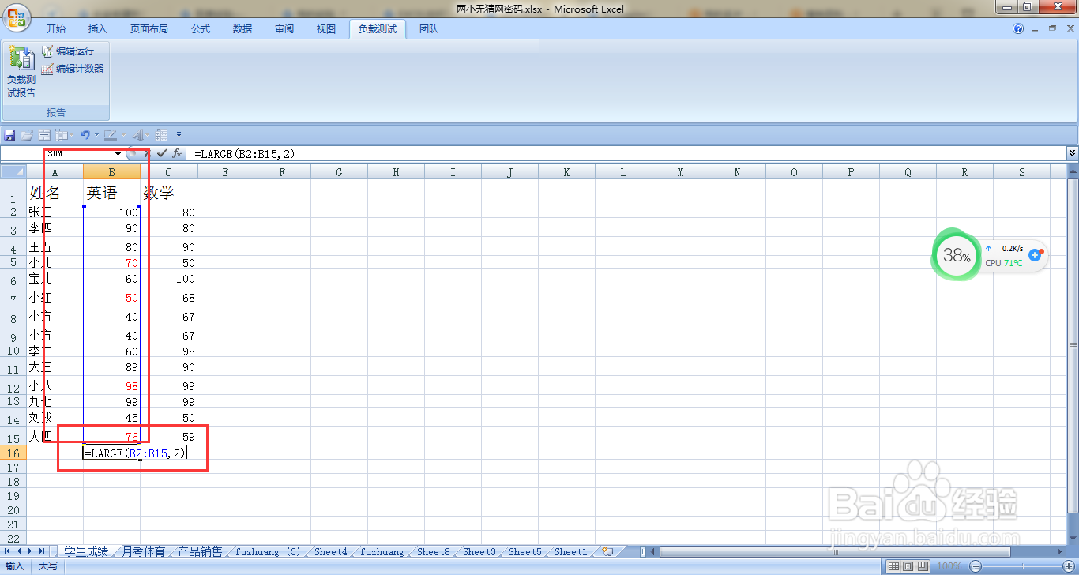Viewport: 1079px width, 575px height.
Task: Select column C header
Action: coord(168,172)
